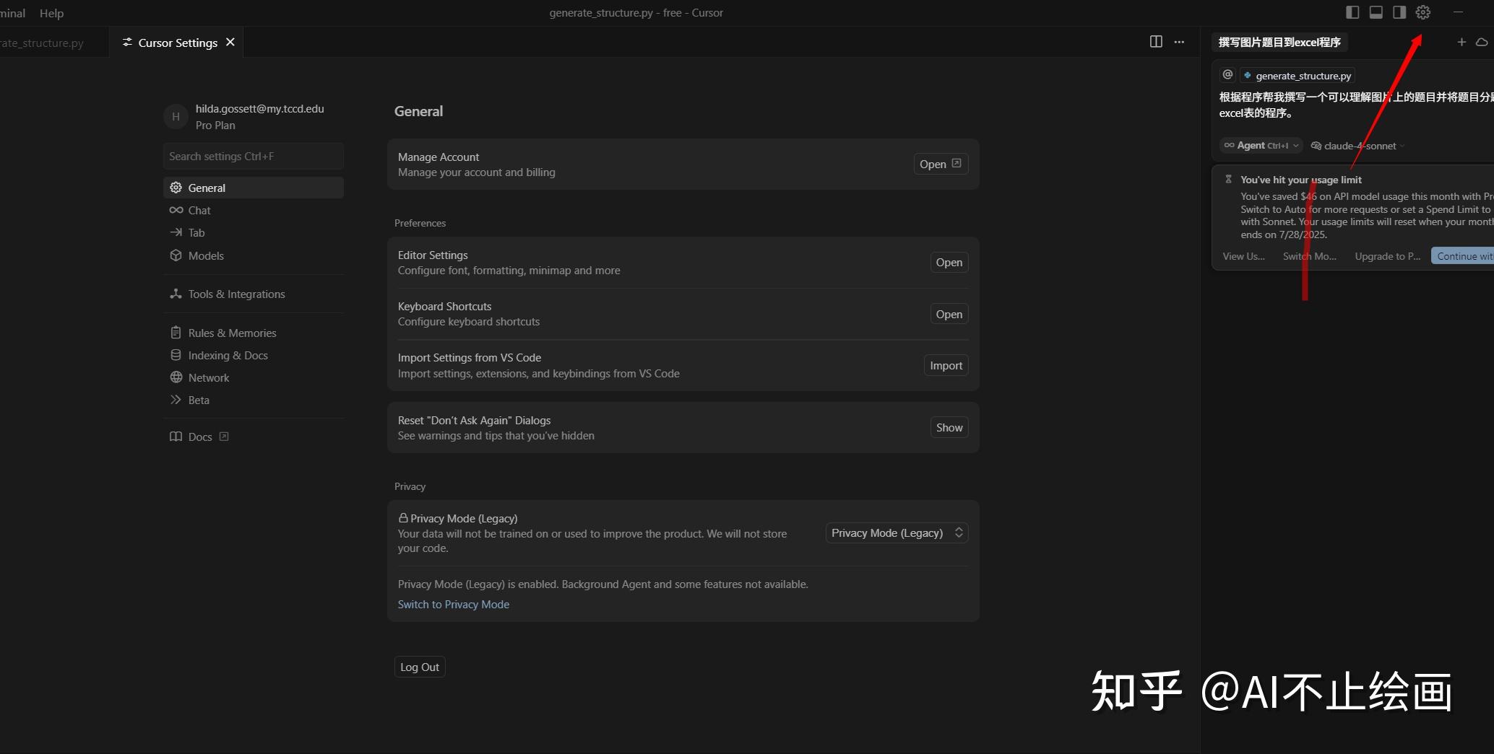Toggle the bottom panel layout icon
Screen dimensions: 1494x754
click(x=1376, y=12)
